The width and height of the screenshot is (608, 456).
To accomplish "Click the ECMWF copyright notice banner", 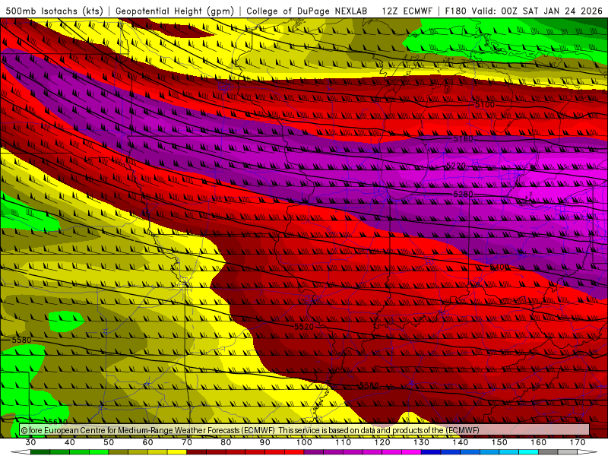I will point(305,430).
